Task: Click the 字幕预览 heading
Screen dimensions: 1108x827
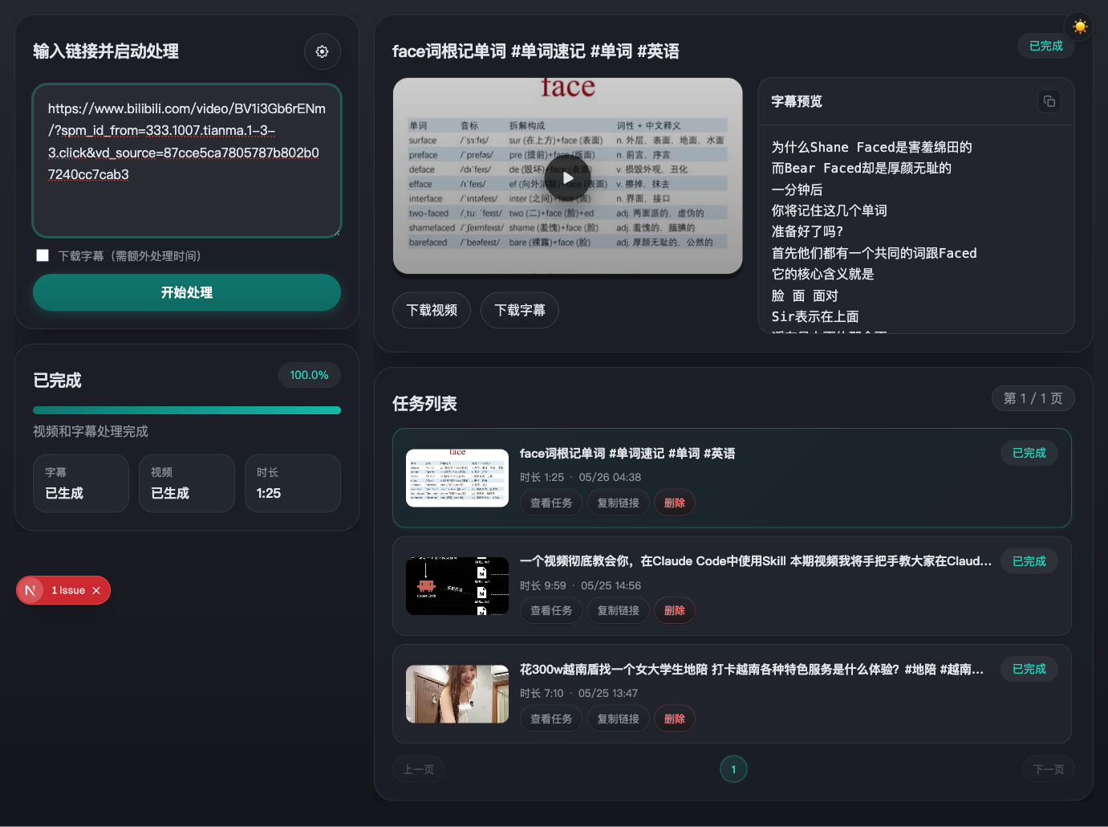Action: [797, 101]
